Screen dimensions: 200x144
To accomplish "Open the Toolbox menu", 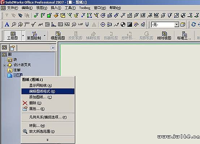I will click(85, 8).
